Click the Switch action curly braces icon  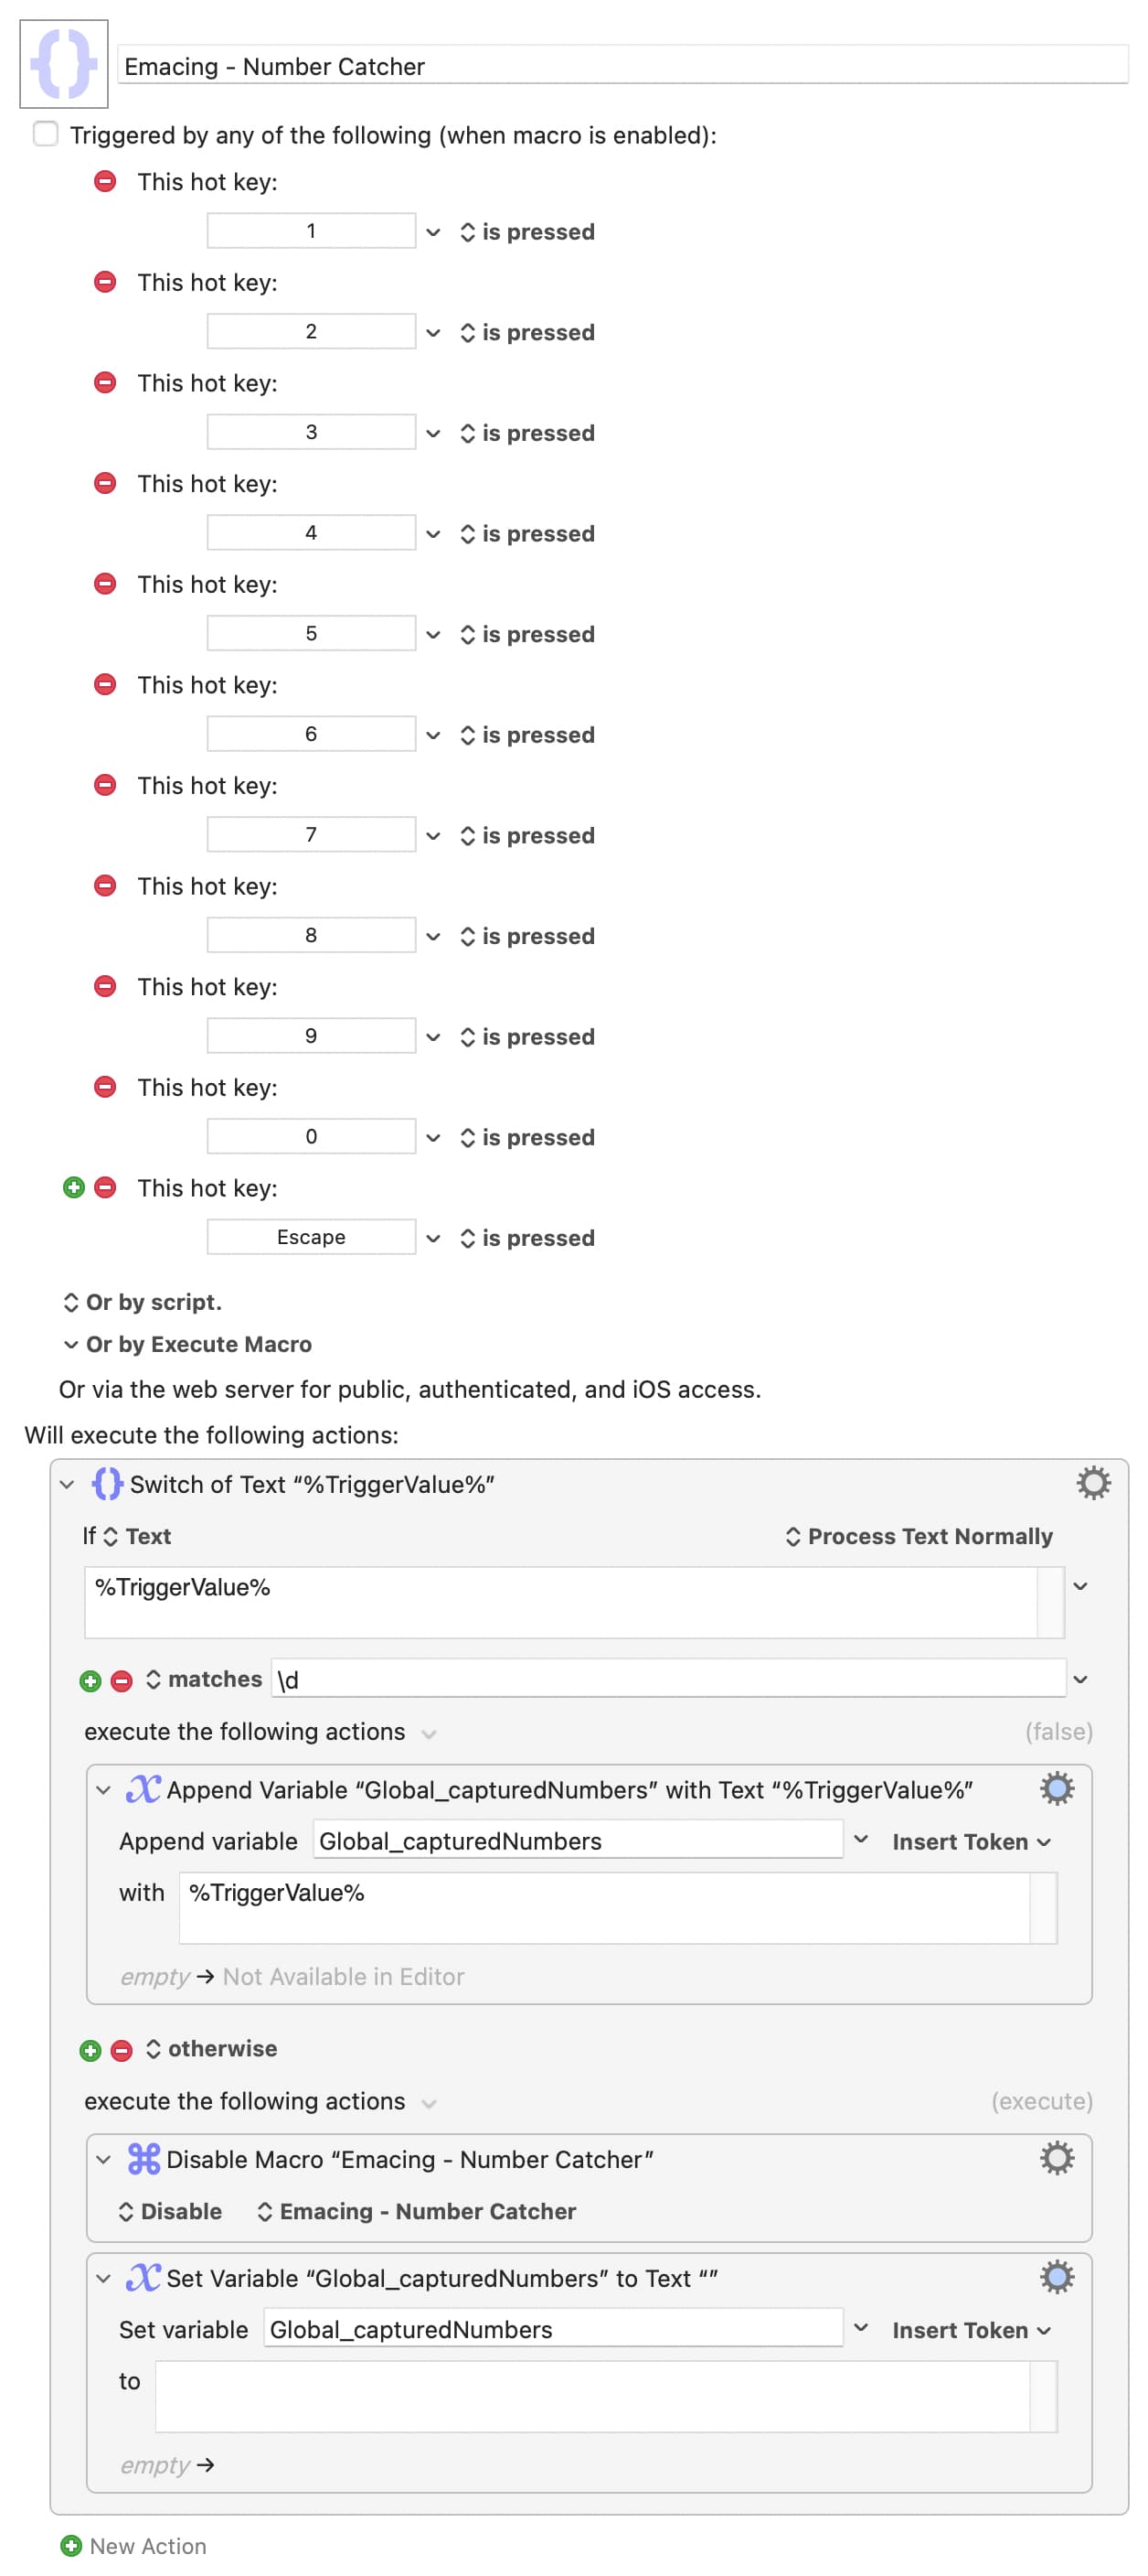[107, 1483]
